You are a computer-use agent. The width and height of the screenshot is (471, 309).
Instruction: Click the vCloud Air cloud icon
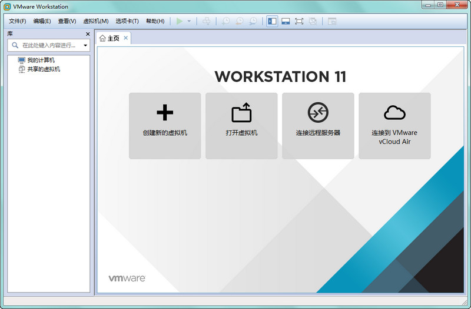click(x=394, y=112)
